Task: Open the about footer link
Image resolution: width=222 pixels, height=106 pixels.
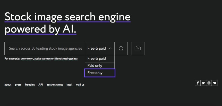Action: [8, 85]
